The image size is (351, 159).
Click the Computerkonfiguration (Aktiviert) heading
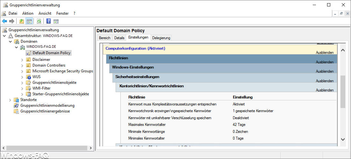[x=135, y=48]
